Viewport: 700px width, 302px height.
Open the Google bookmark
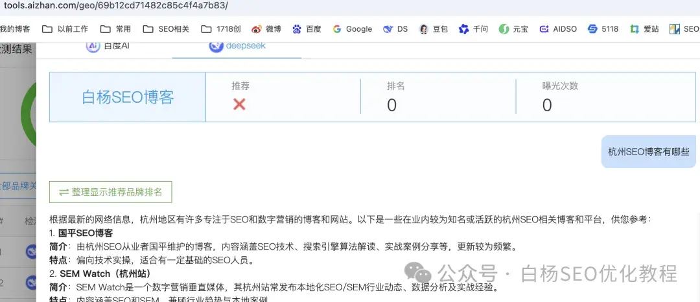(x=352, y=29)
